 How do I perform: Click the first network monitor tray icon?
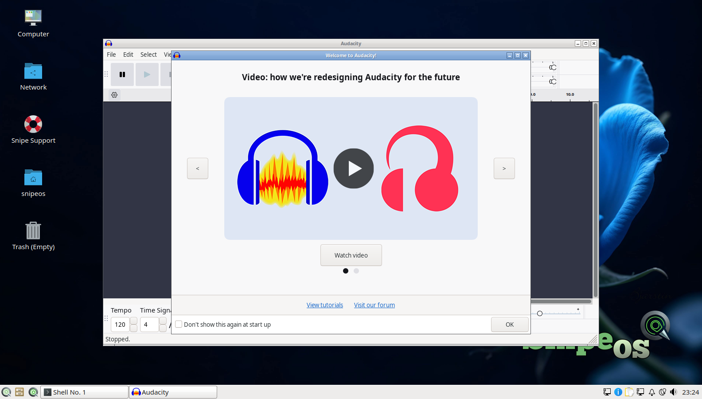click(607, 392)
